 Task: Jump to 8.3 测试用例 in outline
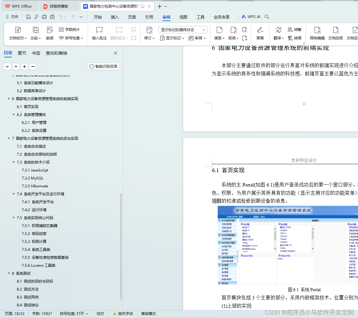[28, 297]
